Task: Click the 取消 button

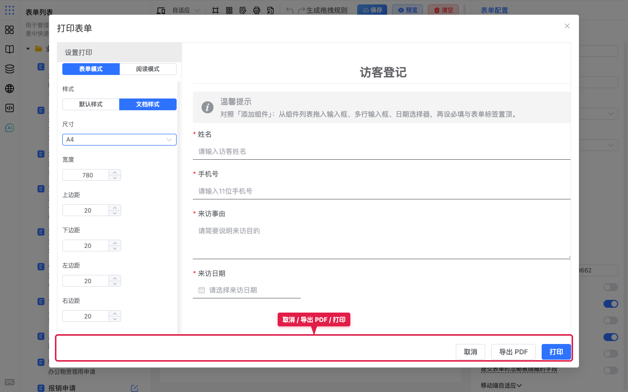Action: (x=471, y=352)
